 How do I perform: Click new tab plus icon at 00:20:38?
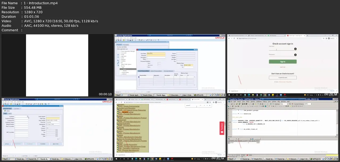point(308,36)
